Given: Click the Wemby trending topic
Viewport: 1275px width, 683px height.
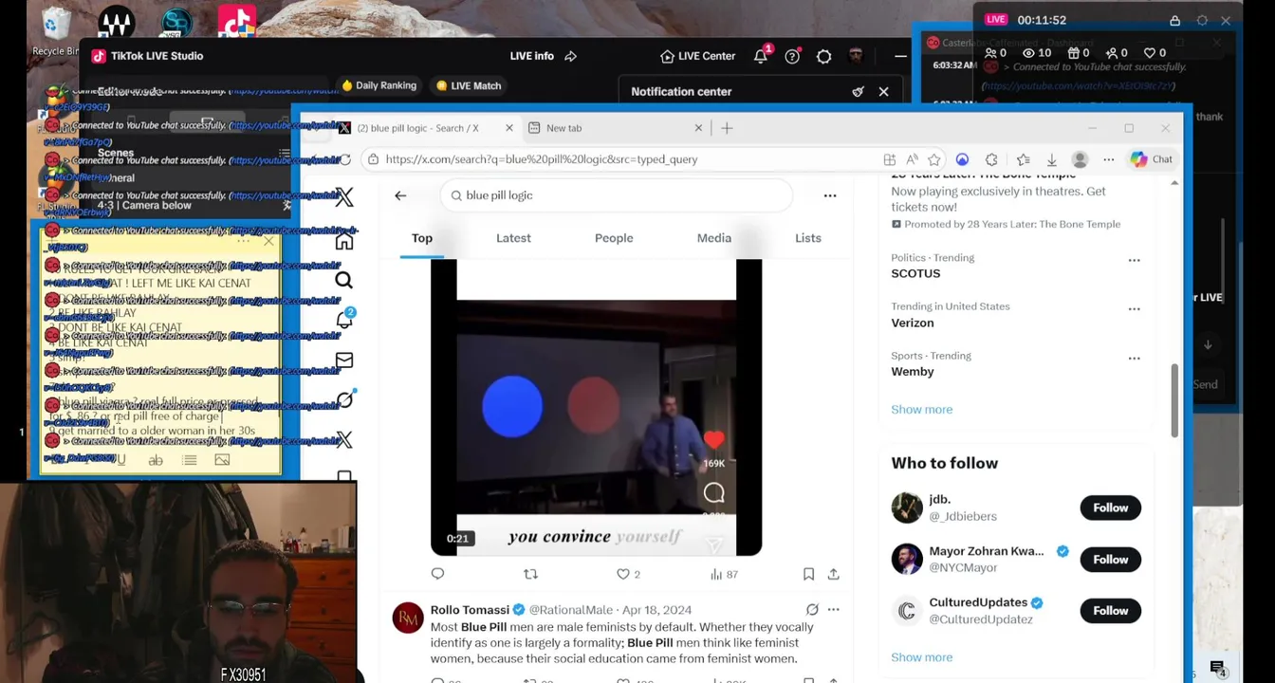Looking at the screenshot, I should [913, 372].
